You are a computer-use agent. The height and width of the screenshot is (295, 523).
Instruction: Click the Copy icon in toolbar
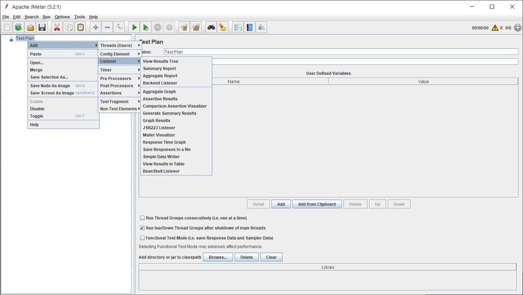coord(69,27)
